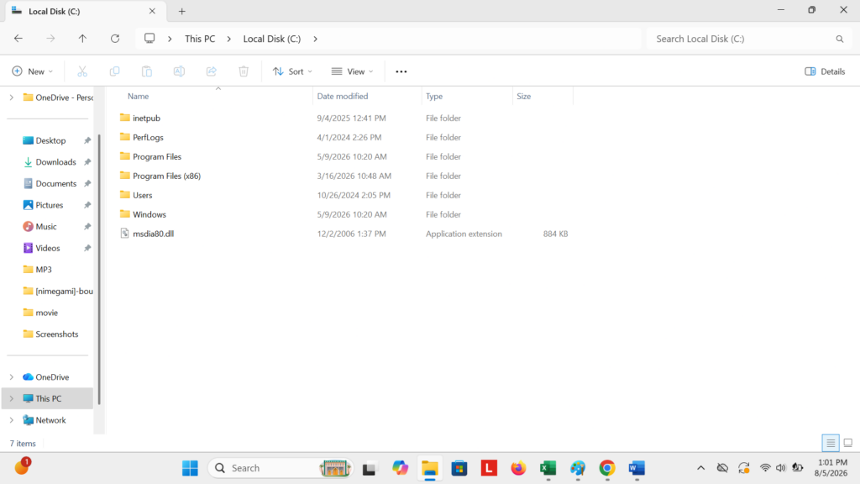Add a new tab with plus button

click(x=181, y=11)
